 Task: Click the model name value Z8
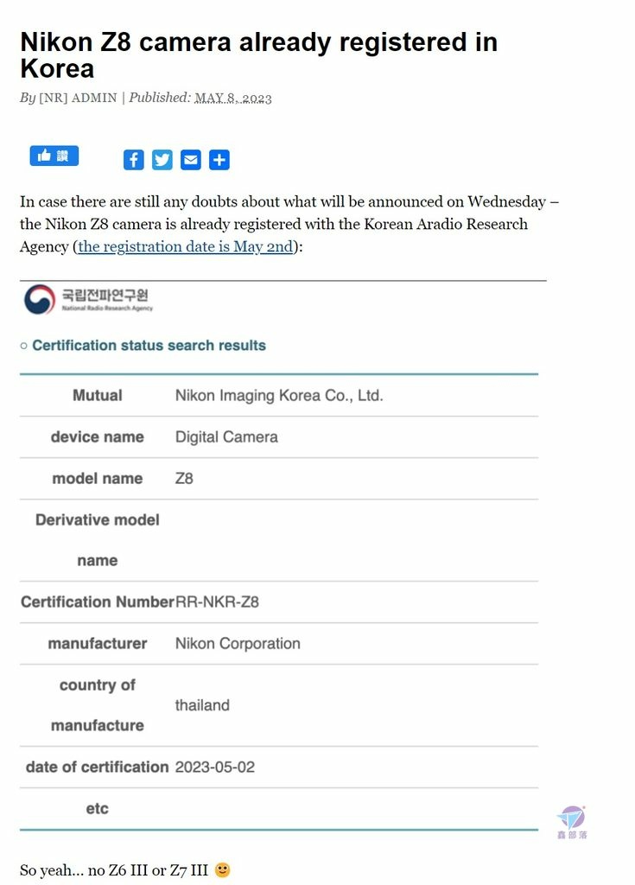tap(185, 479)
